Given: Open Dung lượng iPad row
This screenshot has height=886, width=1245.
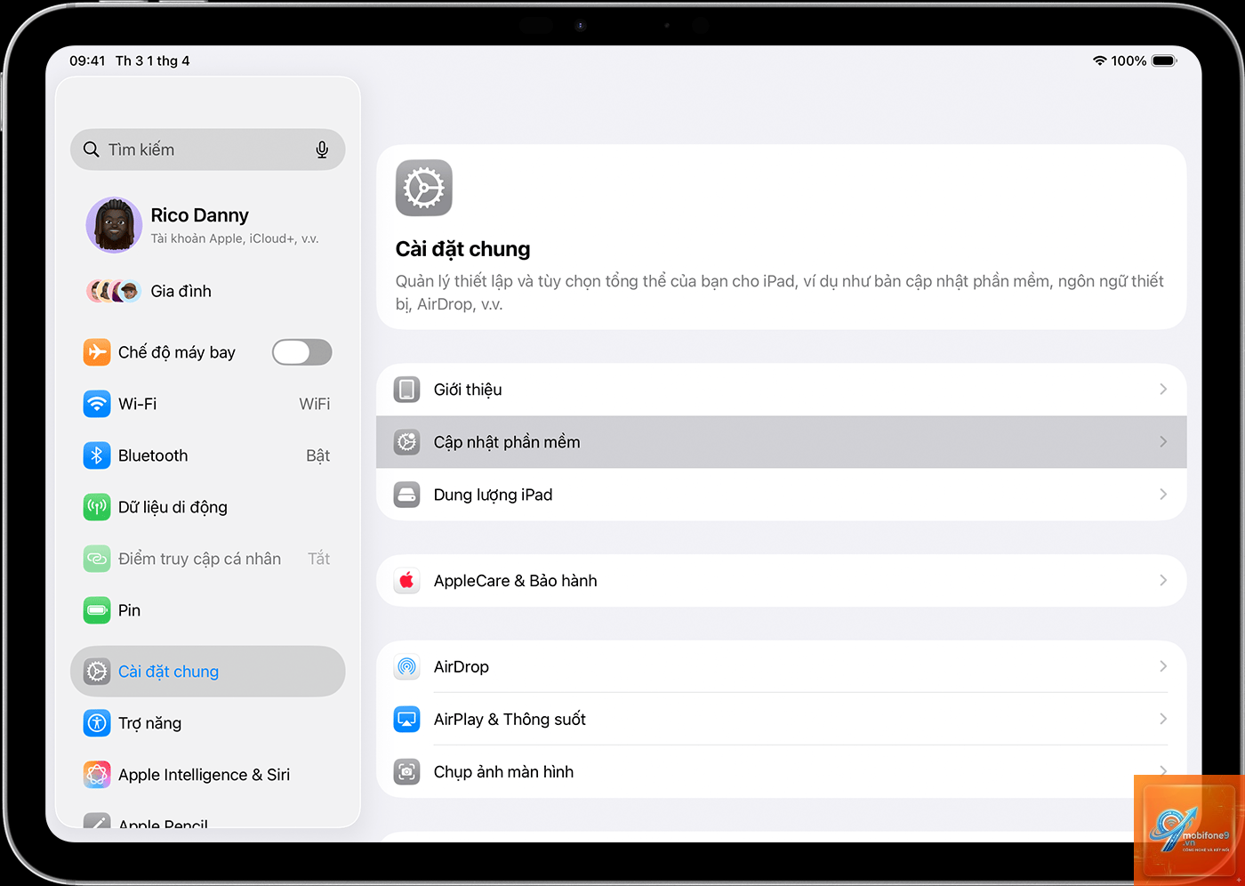Looking at the screenshot, I should coord(782,495).
